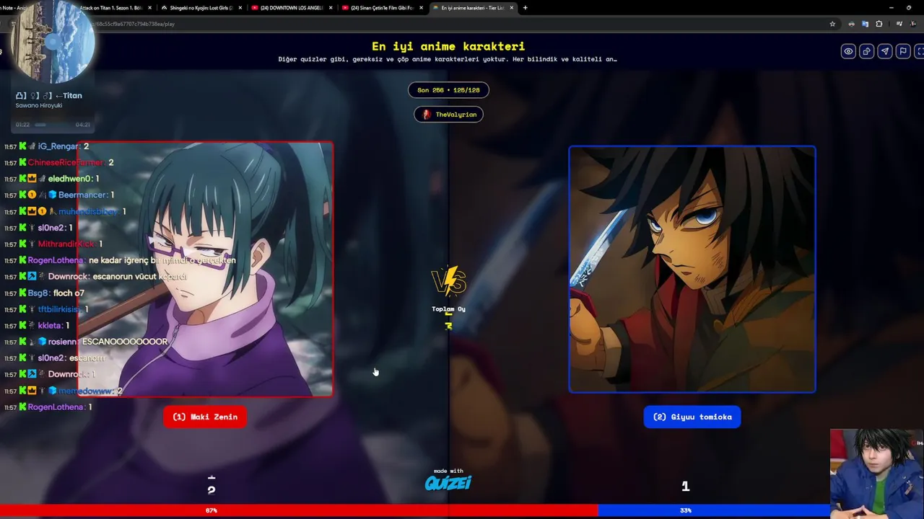Click chat message from MithrandirKick
Viewport: 924px width, 519px height.
(x=53, y=244)
